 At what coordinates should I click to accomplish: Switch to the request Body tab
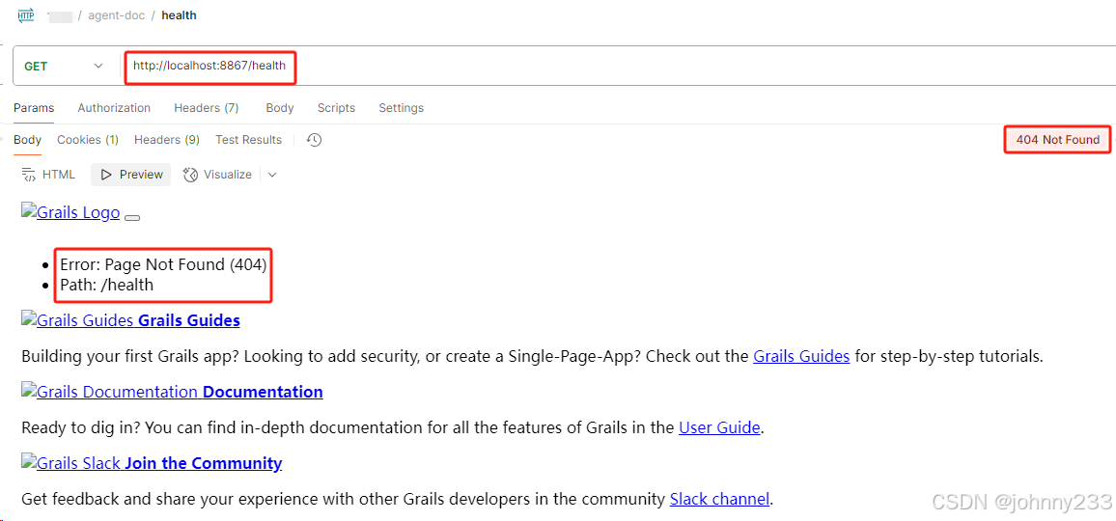(280, 108)
